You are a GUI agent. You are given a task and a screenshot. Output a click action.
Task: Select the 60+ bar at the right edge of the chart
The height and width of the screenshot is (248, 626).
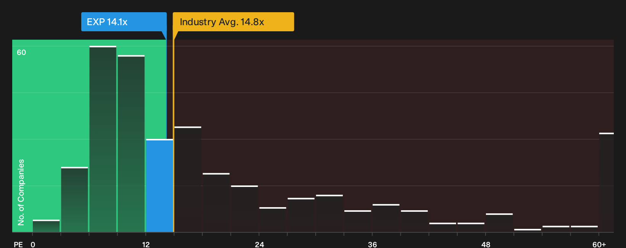click(606, 182)
